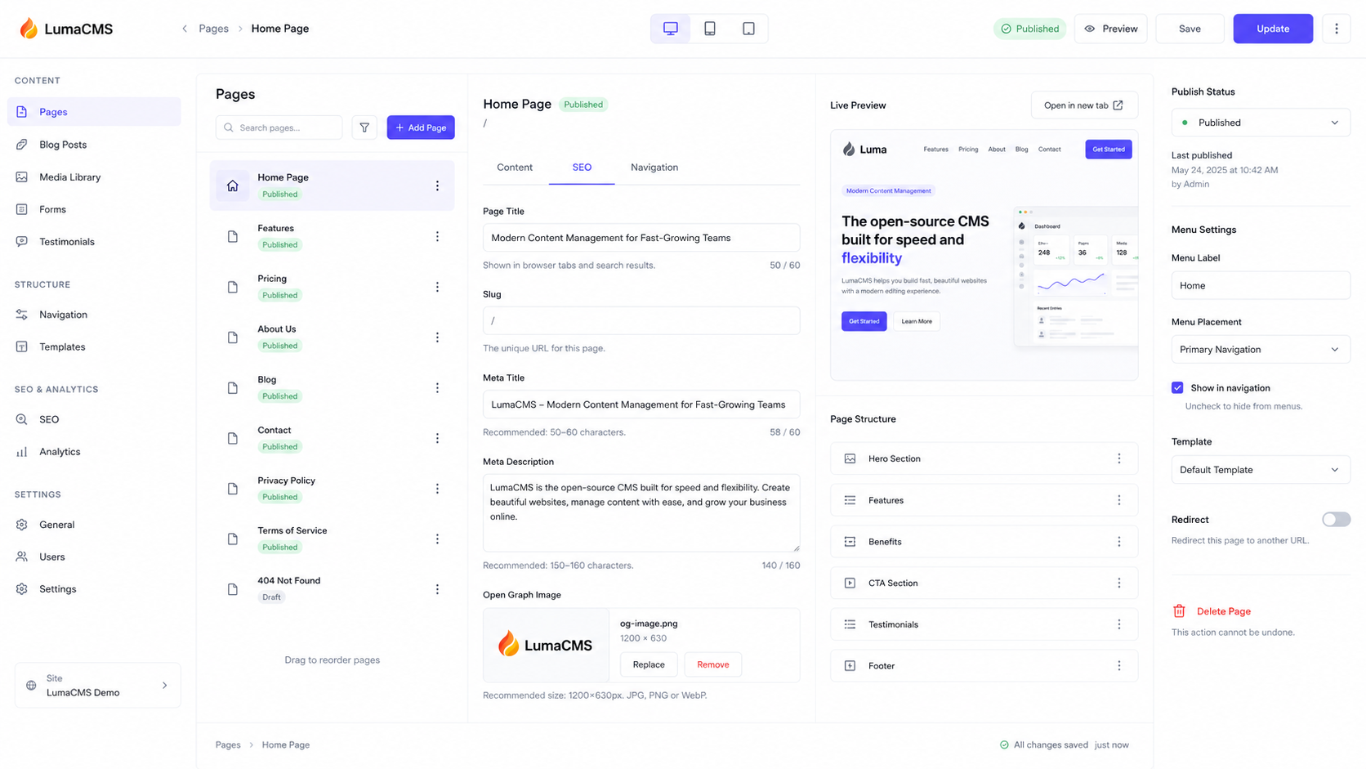Click the back arrow before Pages breadcrumb

click(185, 29)
